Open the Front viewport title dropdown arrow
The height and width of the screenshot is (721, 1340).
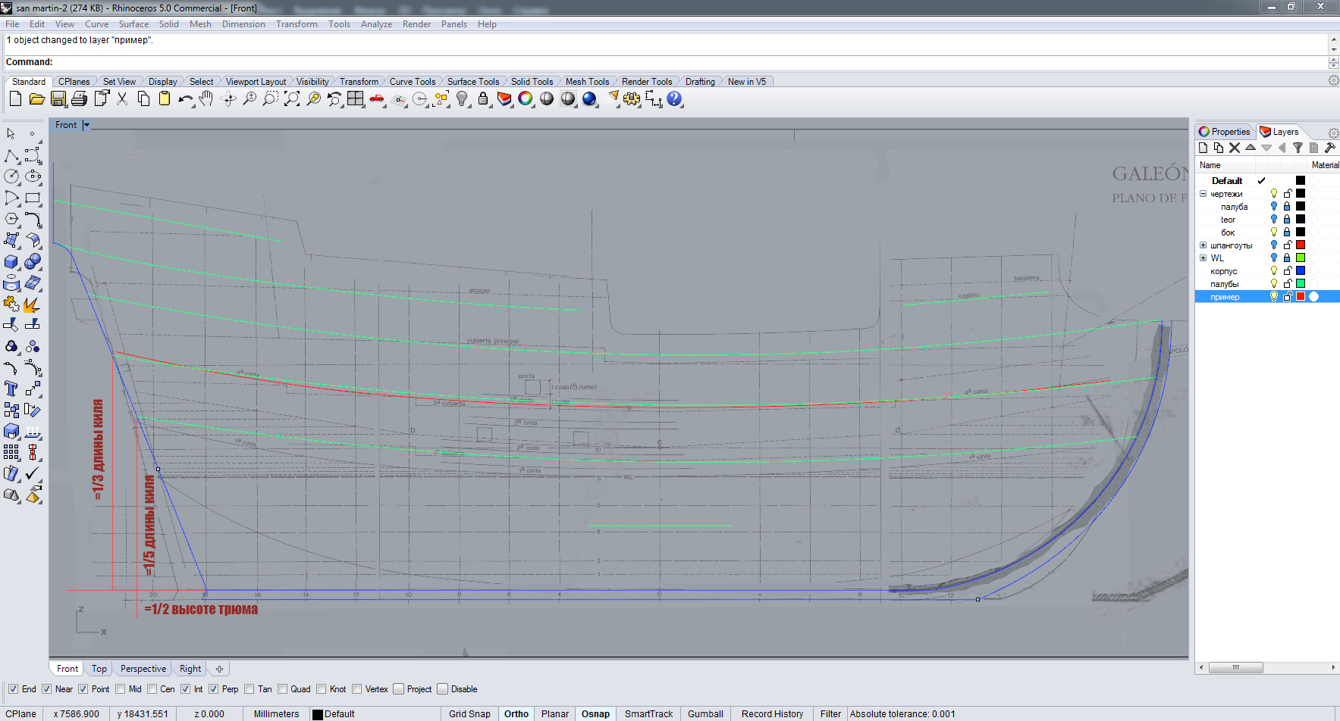[86, 125]
